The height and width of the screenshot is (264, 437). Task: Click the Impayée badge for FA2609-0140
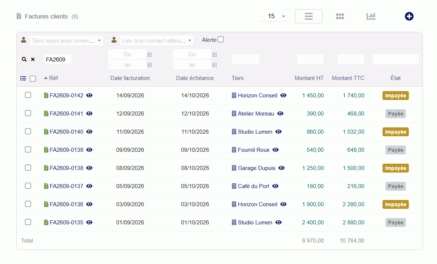395,132
